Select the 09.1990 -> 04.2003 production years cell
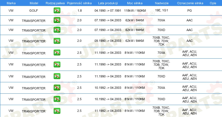Viewport: 222px width, 117px height. (x=108, y=41)
